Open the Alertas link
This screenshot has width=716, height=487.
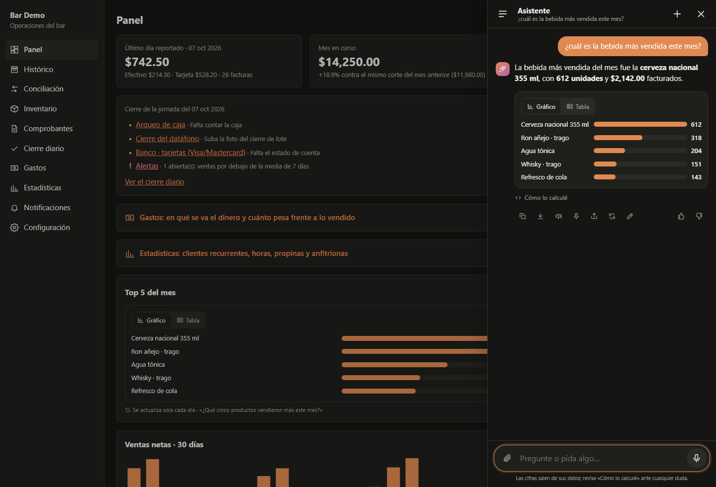point(147,166)
